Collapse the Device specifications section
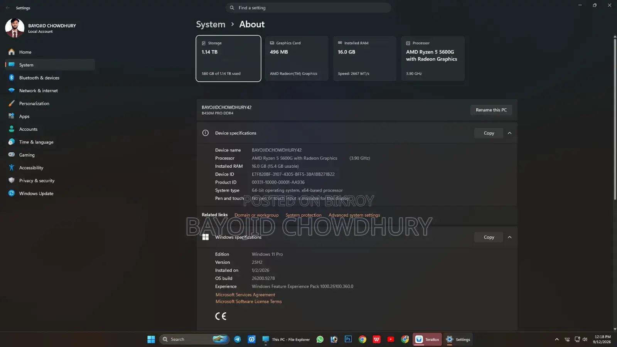617x347 pixels. click(x=509, y=133)
